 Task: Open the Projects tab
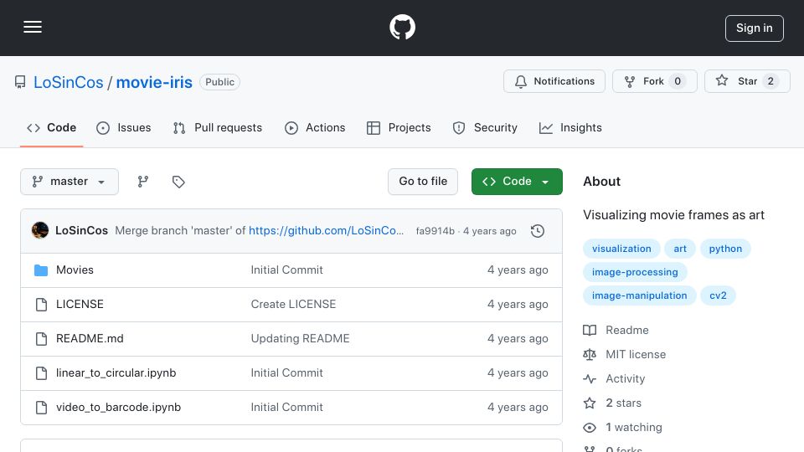click(x=399, y=127)
